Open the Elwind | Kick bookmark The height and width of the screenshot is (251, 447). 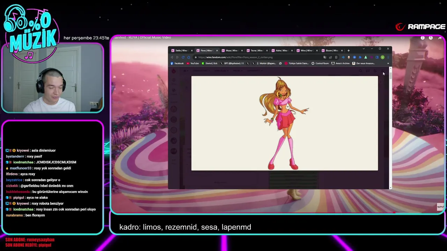209,63
